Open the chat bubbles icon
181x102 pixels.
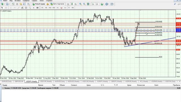179,4
